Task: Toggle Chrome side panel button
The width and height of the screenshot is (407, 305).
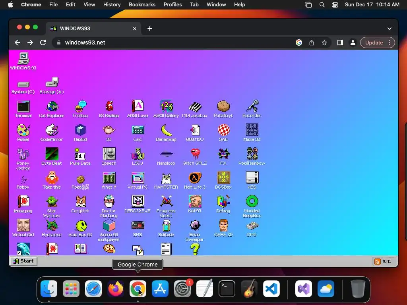Action: point(340,42)
